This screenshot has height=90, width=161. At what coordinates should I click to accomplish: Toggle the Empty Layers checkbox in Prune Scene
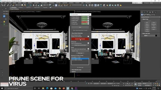pos(72,20)
